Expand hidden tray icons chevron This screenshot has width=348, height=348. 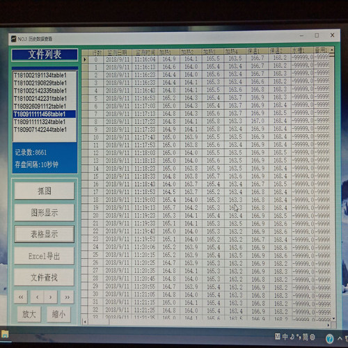[340, 338]
